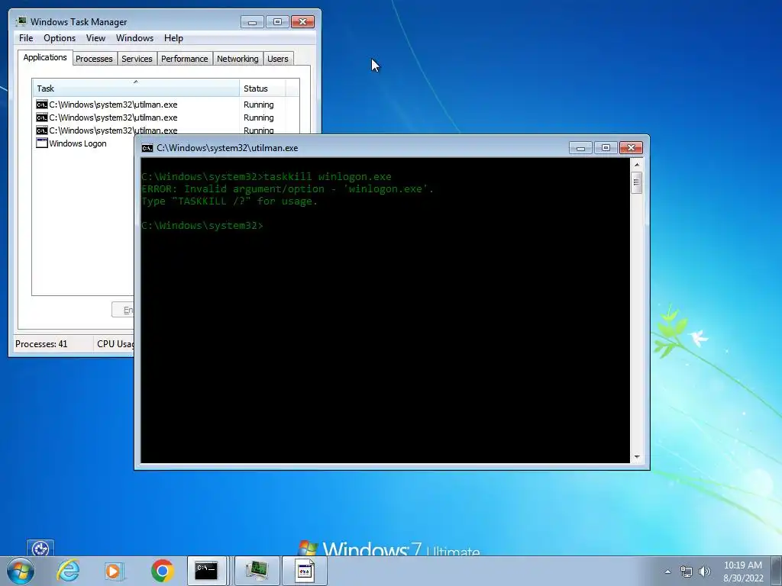
Task: Click the utilman.exe console title bar icon
Action: point(147,148)
